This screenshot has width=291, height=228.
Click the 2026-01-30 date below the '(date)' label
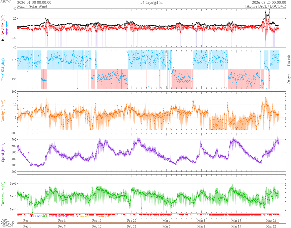8,223
